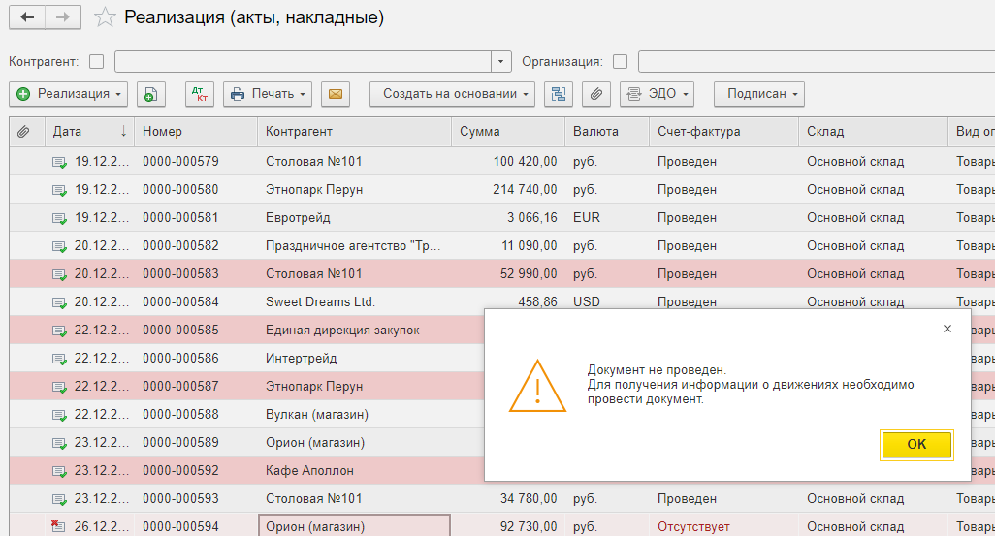Click deleted document icon in row 0000-000594
995x536 pixels.
(58, 525)
